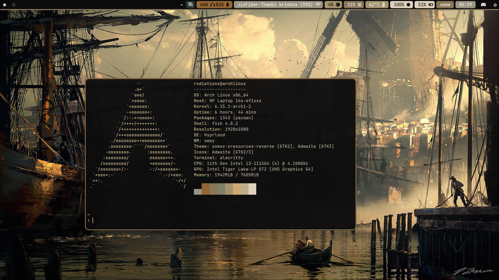This screenshot has width=499, height=280.
Task: Click the 'OS: Arch Linux x86_64' line
Action: click(221, 95)
